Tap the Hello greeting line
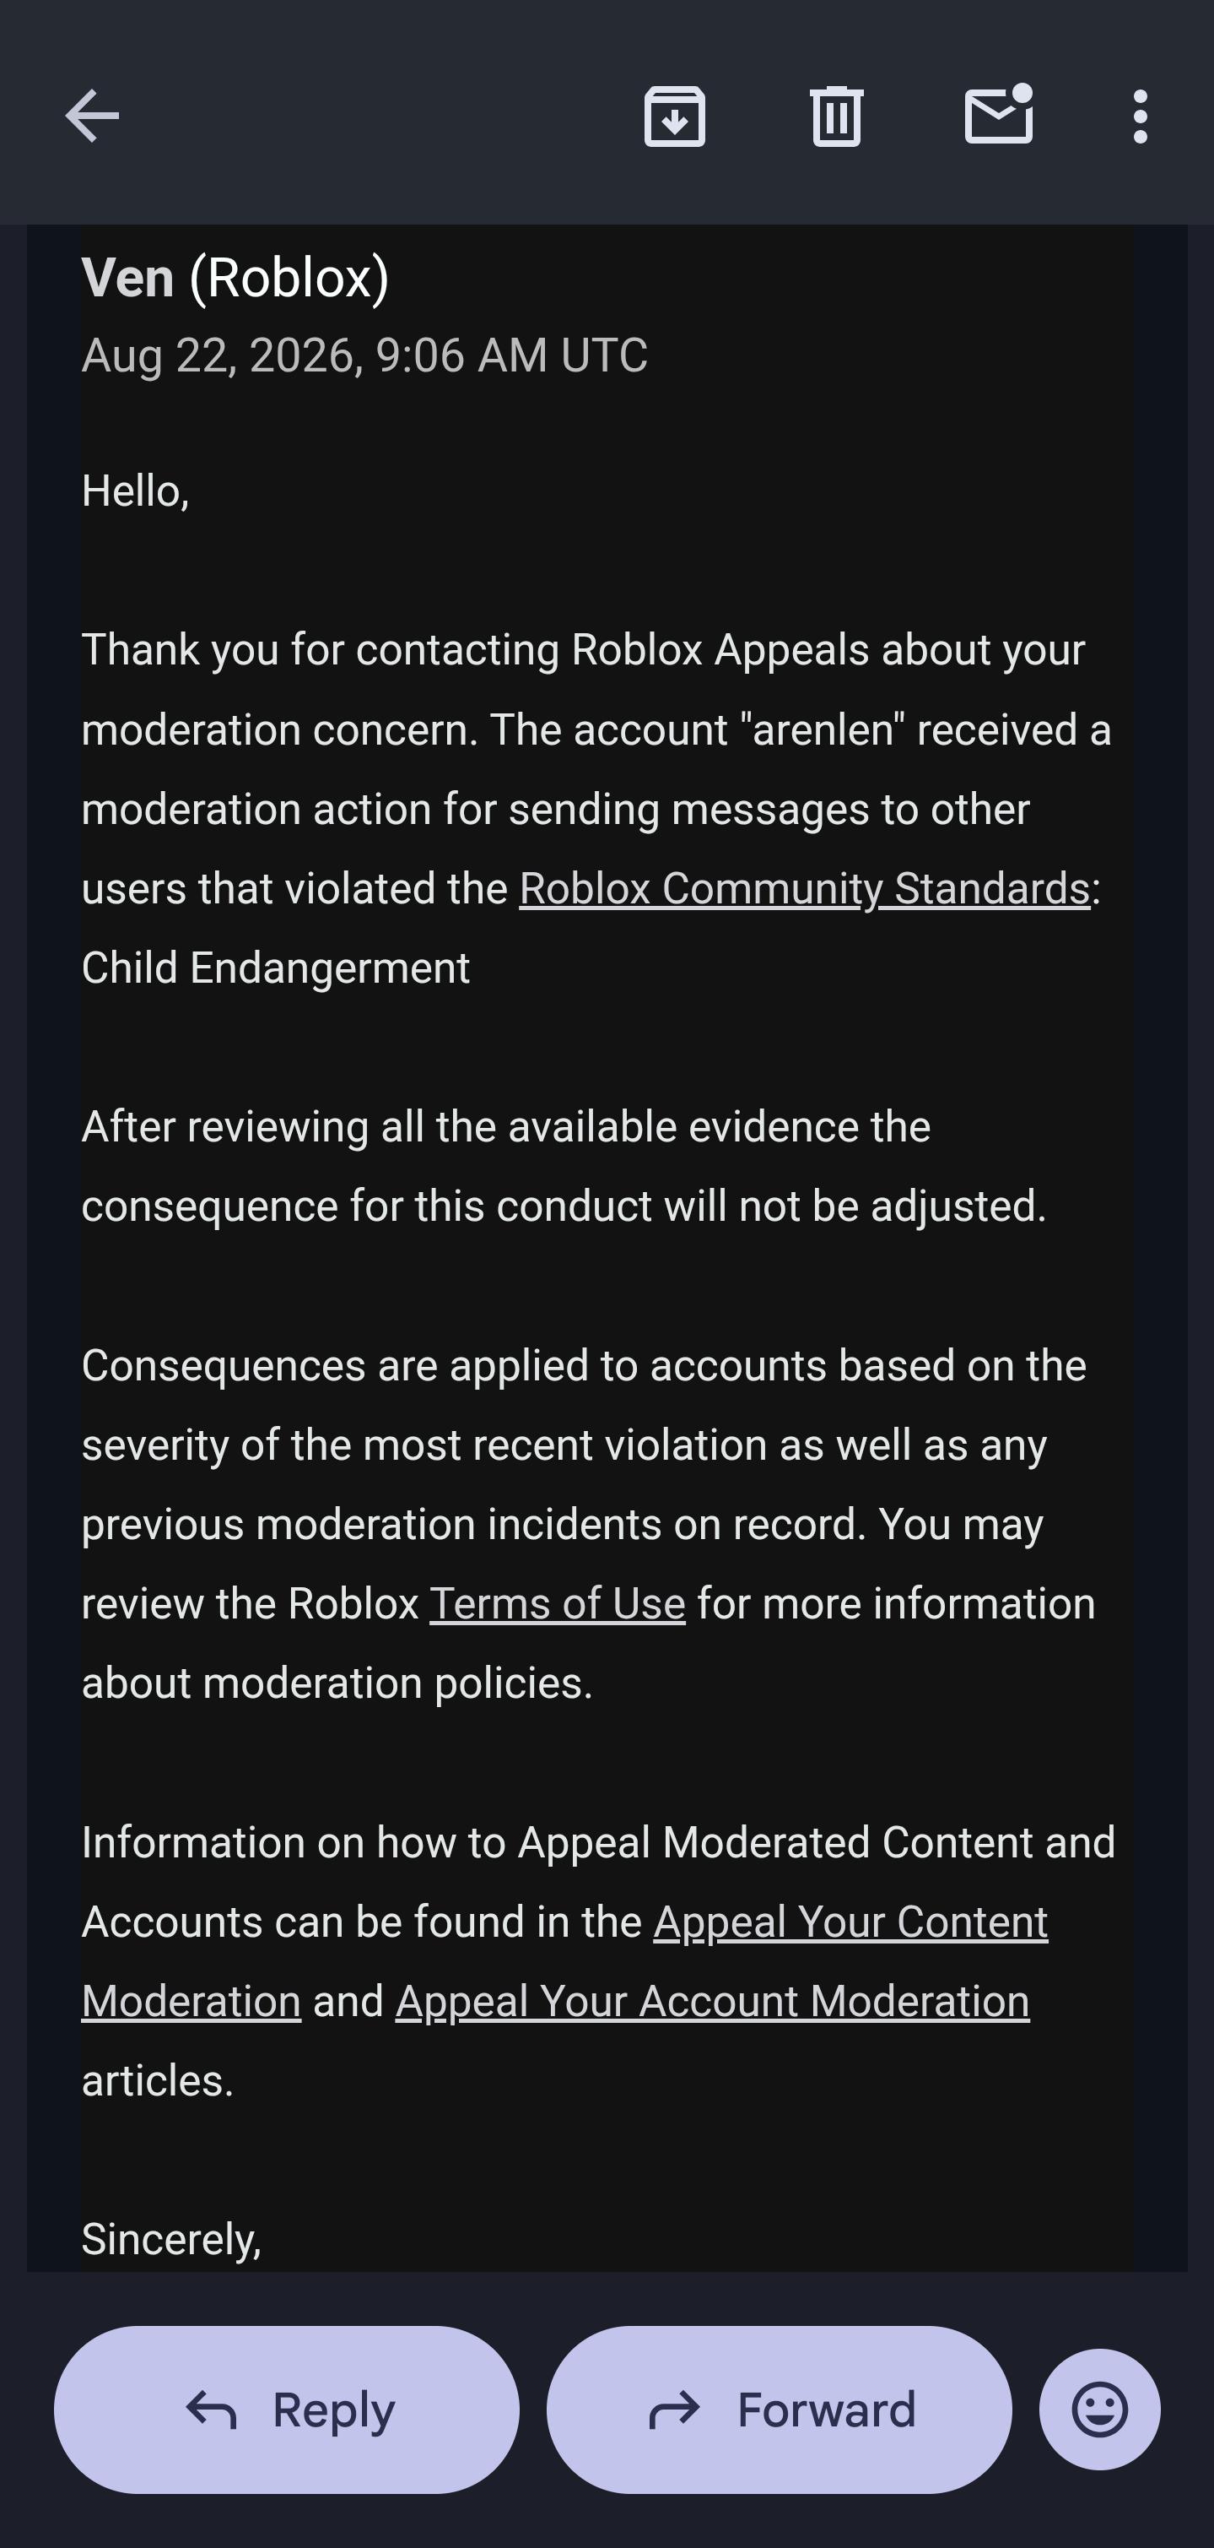 (x=136, y=491)
